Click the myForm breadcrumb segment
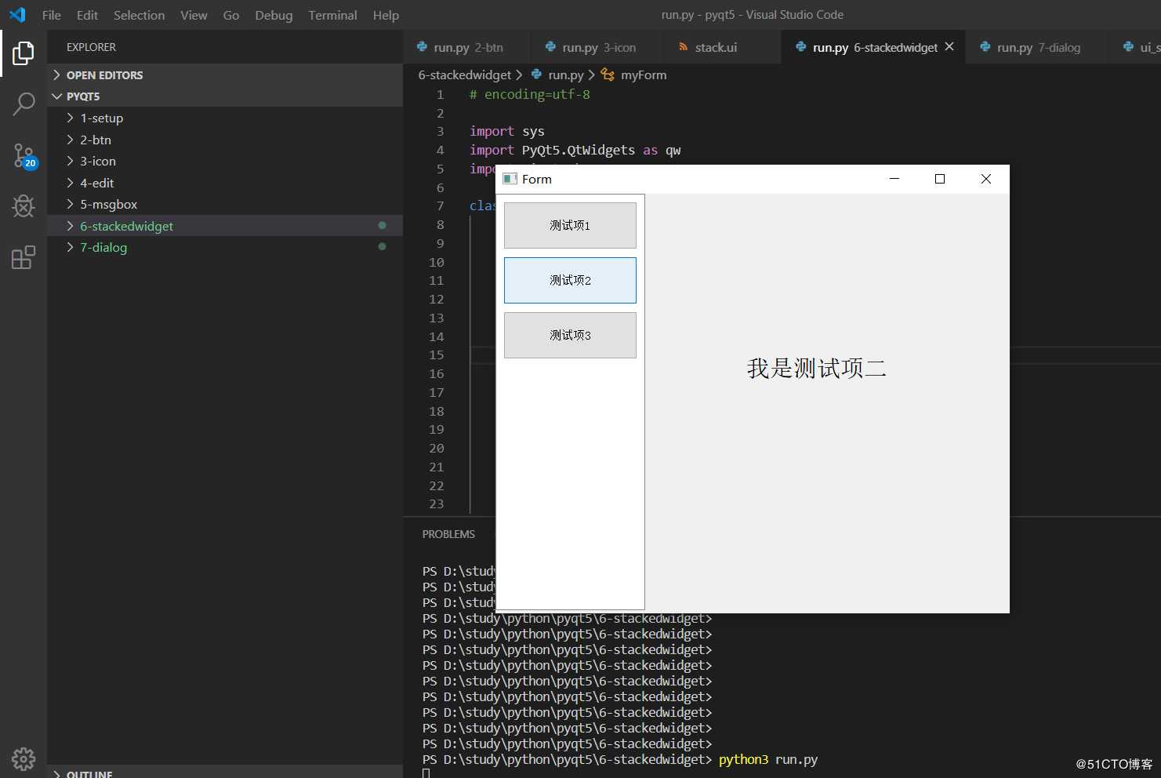 click(x=644, y=75)
